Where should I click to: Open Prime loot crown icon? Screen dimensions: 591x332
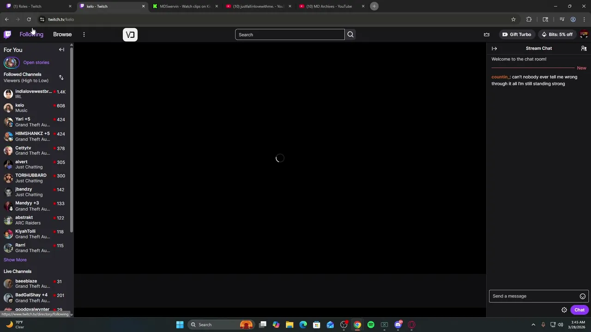pyautogui.click(x=487, y=35)
